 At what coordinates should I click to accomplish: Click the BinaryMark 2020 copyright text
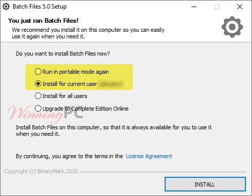tap(41, 171)
